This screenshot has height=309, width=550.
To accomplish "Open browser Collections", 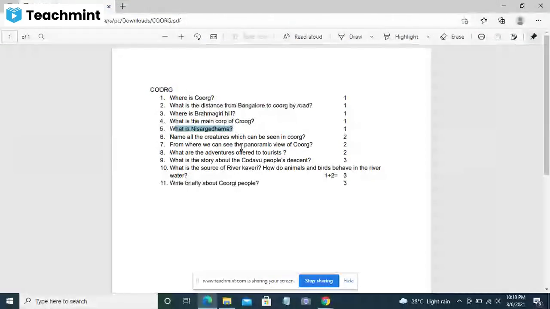I will click(502, 21).
